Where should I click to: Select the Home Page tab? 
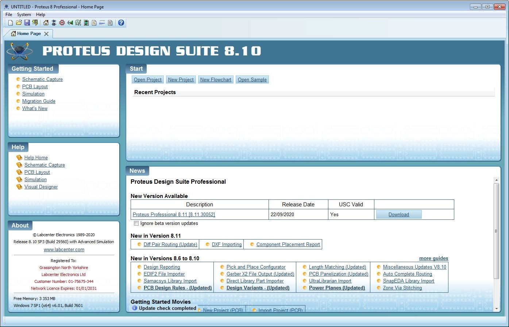[29, 34]
